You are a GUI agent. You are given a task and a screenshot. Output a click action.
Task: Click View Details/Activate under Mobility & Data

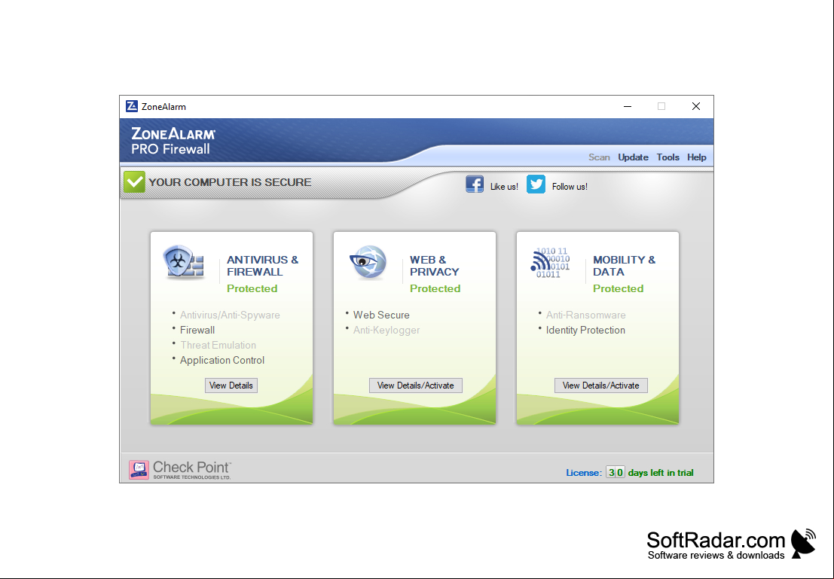601,385
